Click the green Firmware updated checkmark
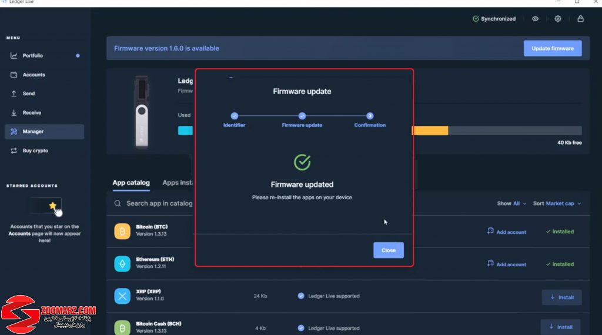The image size is (602, 335). click(302, 162)
